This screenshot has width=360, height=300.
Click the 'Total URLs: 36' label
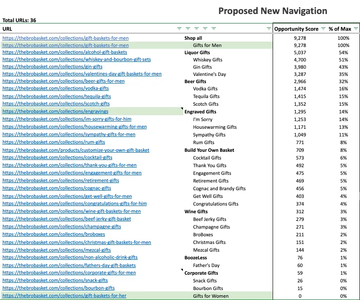pyautogui.click(x=19, y=20)
